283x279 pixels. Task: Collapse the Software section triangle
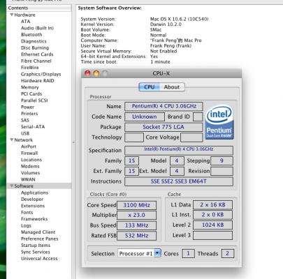11,186
